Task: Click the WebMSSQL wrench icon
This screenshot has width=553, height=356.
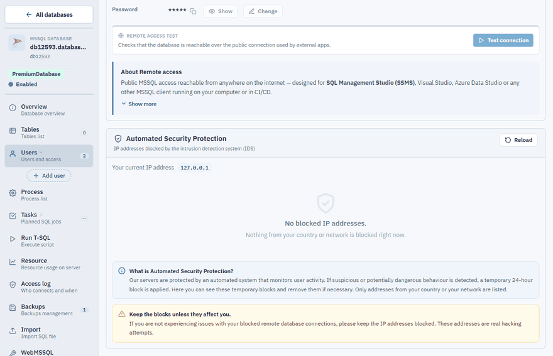Action: click(13, 353)
